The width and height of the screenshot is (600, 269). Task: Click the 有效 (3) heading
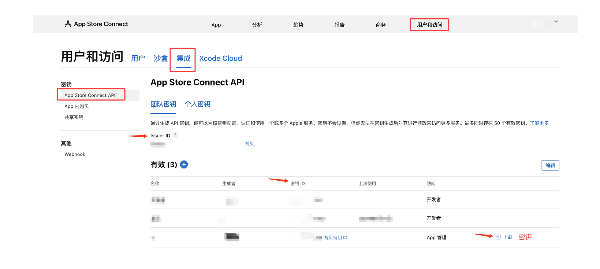click(164, 165)
